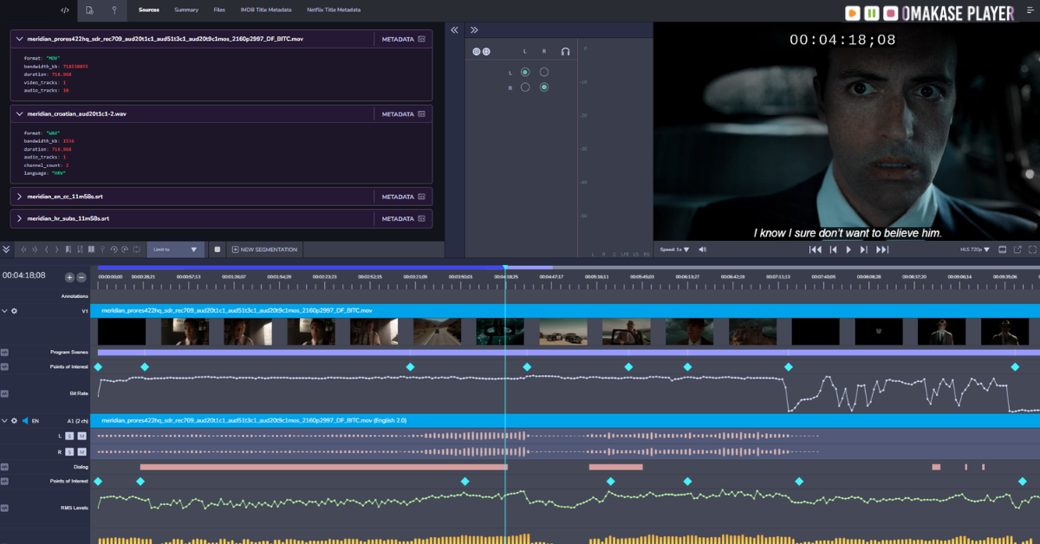Image resolution: width=1040 pixels, height=544 pixels.
Task: Zoom out the timeline with minus button
Action: pyautogui.click(x=81, y=277)
